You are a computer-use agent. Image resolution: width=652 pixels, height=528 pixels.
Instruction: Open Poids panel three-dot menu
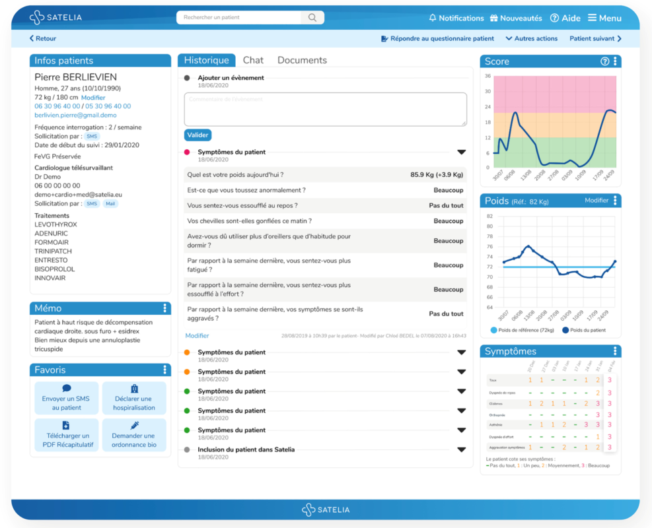(x=616, y=201)
